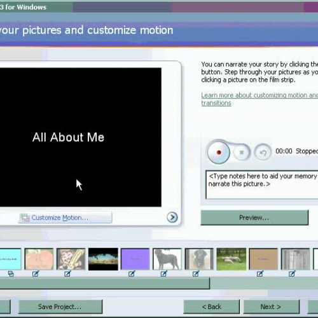Screen dimensions: 318x318
Task: Open the Learn more about customizing motion link
Action: click(x=259, y=99)
